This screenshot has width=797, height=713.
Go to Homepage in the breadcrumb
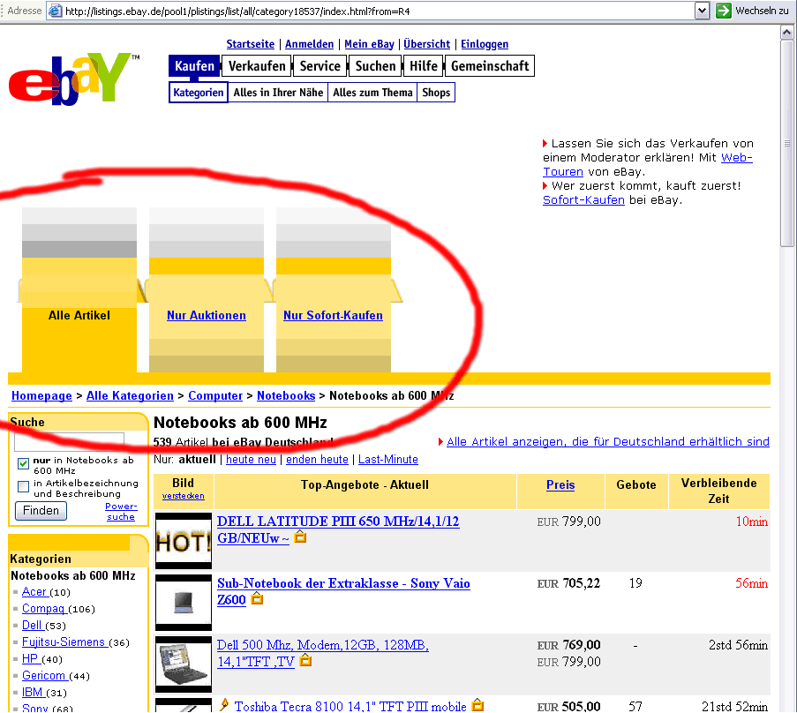(41, 395)
